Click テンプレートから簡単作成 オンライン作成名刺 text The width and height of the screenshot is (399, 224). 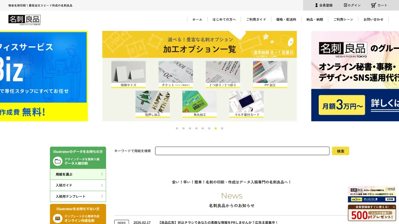[x=82, y=218]
